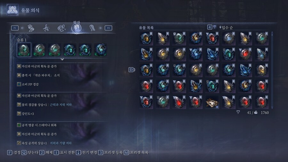Click the relic rites emblem icon at top-left
Image resolution: width=288 pixels, height=162 pixels.
pyautogui.click(x=12, y=10)
